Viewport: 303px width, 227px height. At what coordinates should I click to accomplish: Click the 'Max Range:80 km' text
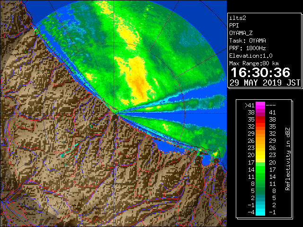click(254, 63)
